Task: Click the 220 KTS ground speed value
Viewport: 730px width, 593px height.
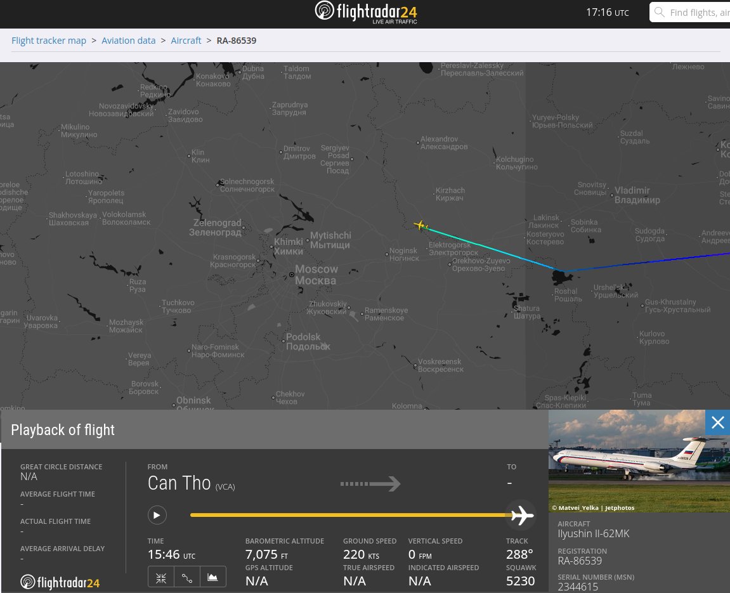Action: (x=362, y=554)
